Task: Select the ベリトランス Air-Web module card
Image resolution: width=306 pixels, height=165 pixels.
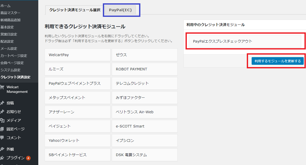Action: [x=145, y=112]
